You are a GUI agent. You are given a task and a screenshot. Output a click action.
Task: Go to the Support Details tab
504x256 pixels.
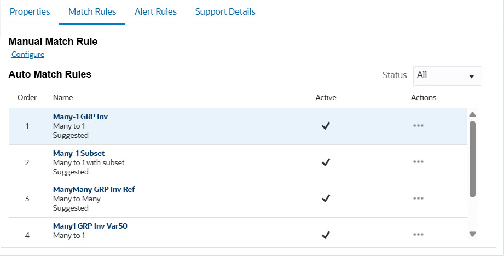click(225, 11)
